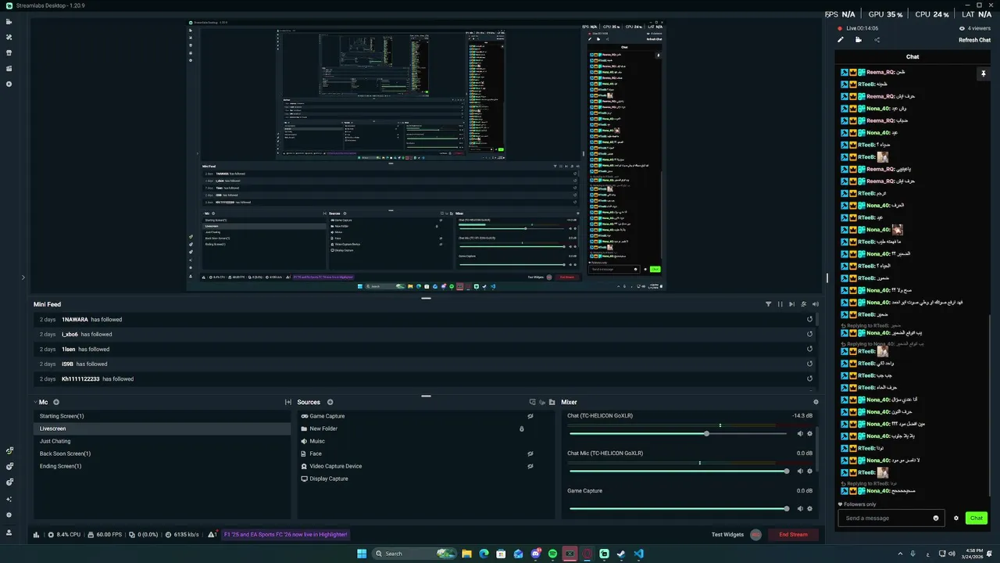
Task: Click the Test Widgets button
Action: tap(727, 535)
